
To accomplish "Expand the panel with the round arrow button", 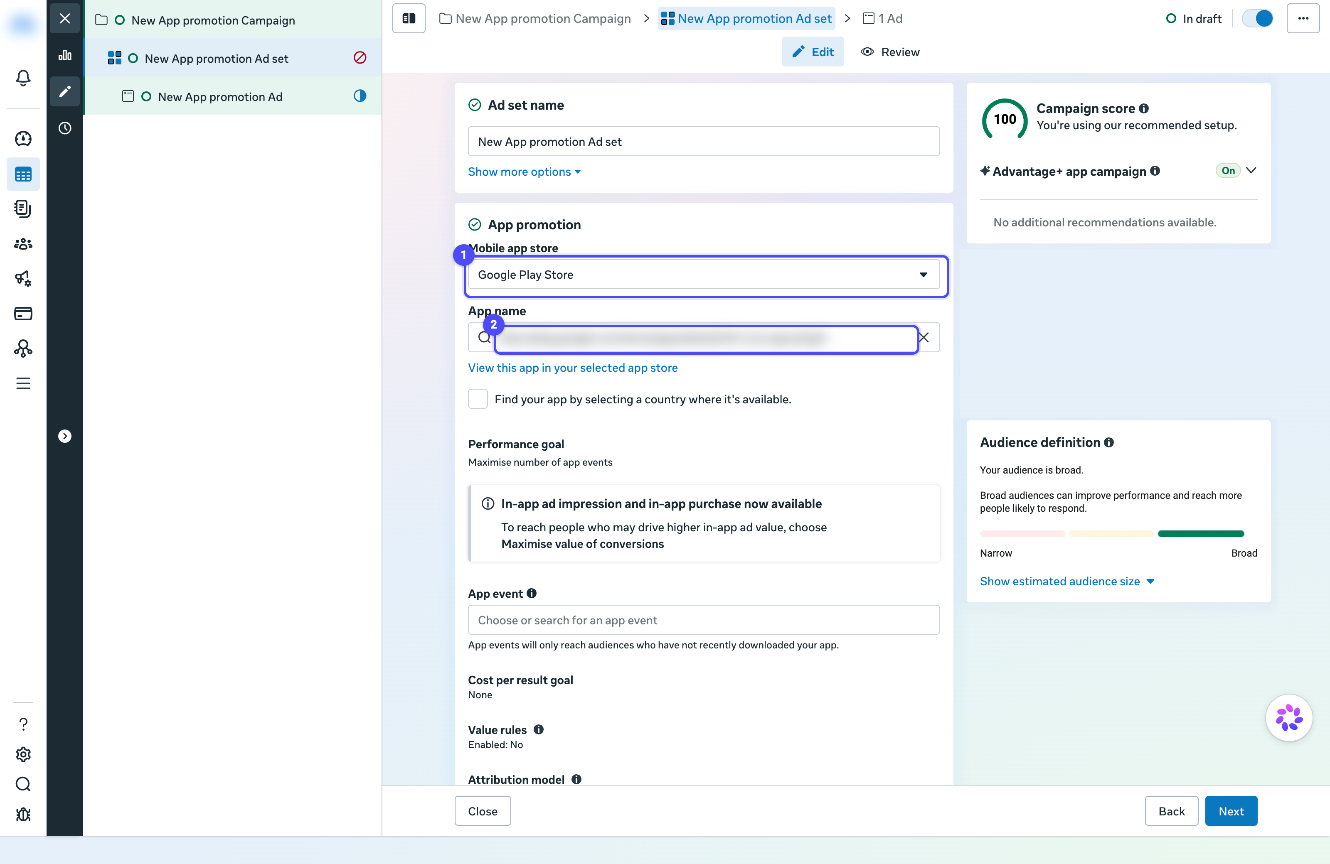I will pos(65,436).
